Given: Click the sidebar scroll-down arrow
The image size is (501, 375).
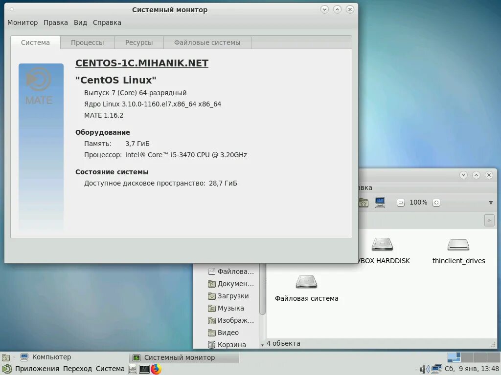Looking at the screenshot, I should pos(262,345).
